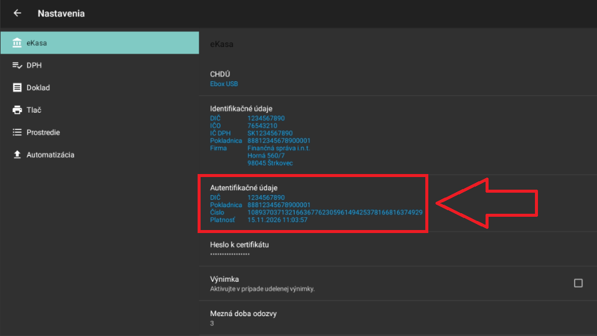Click the DPH checklist icon
The image size is (597, 336).
click(x=17, y=65)
